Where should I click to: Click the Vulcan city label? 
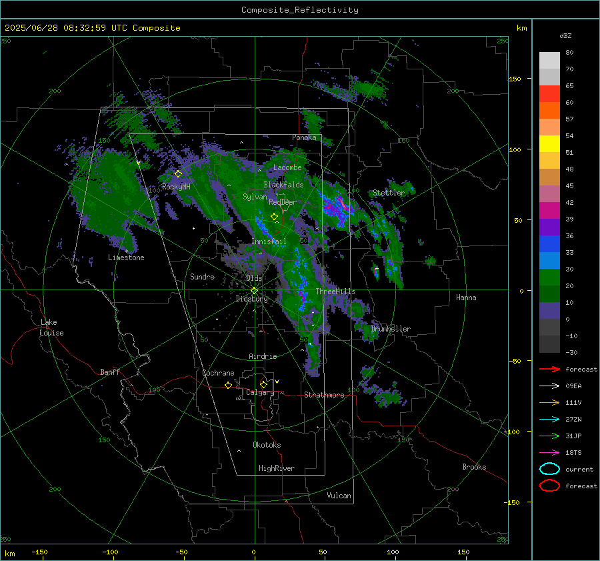pos(339,496)
